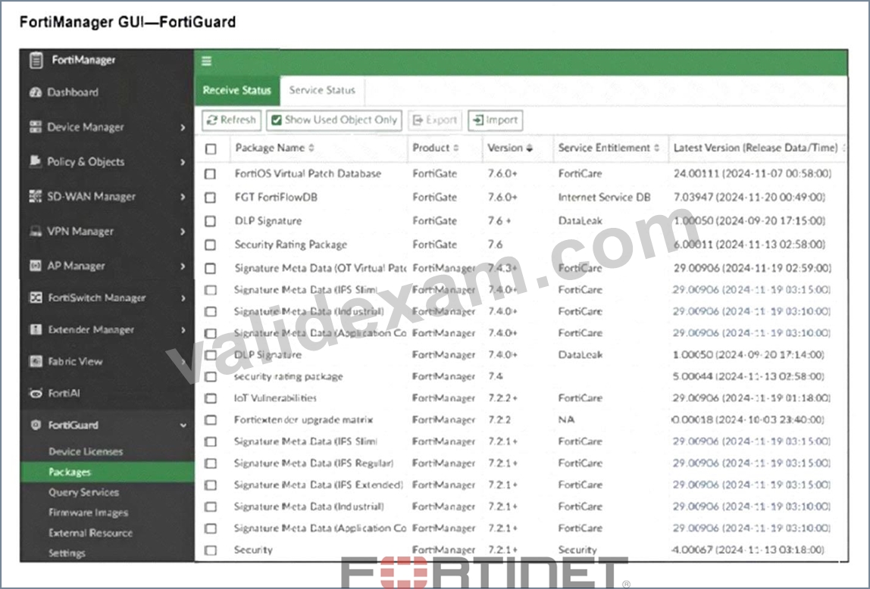This screenshot has height=589, width=870.
Task: Click the FortiSwitch Manager icon
Action: (36, 298)
